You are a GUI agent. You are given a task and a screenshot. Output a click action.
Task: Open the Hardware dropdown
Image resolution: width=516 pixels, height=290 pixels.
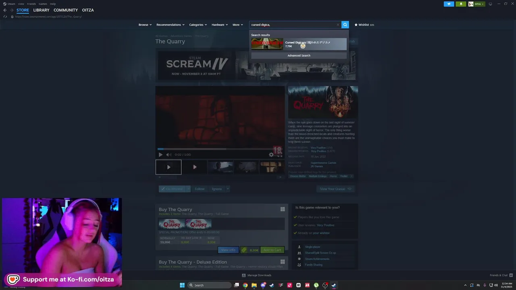click(x=220, y=25)
